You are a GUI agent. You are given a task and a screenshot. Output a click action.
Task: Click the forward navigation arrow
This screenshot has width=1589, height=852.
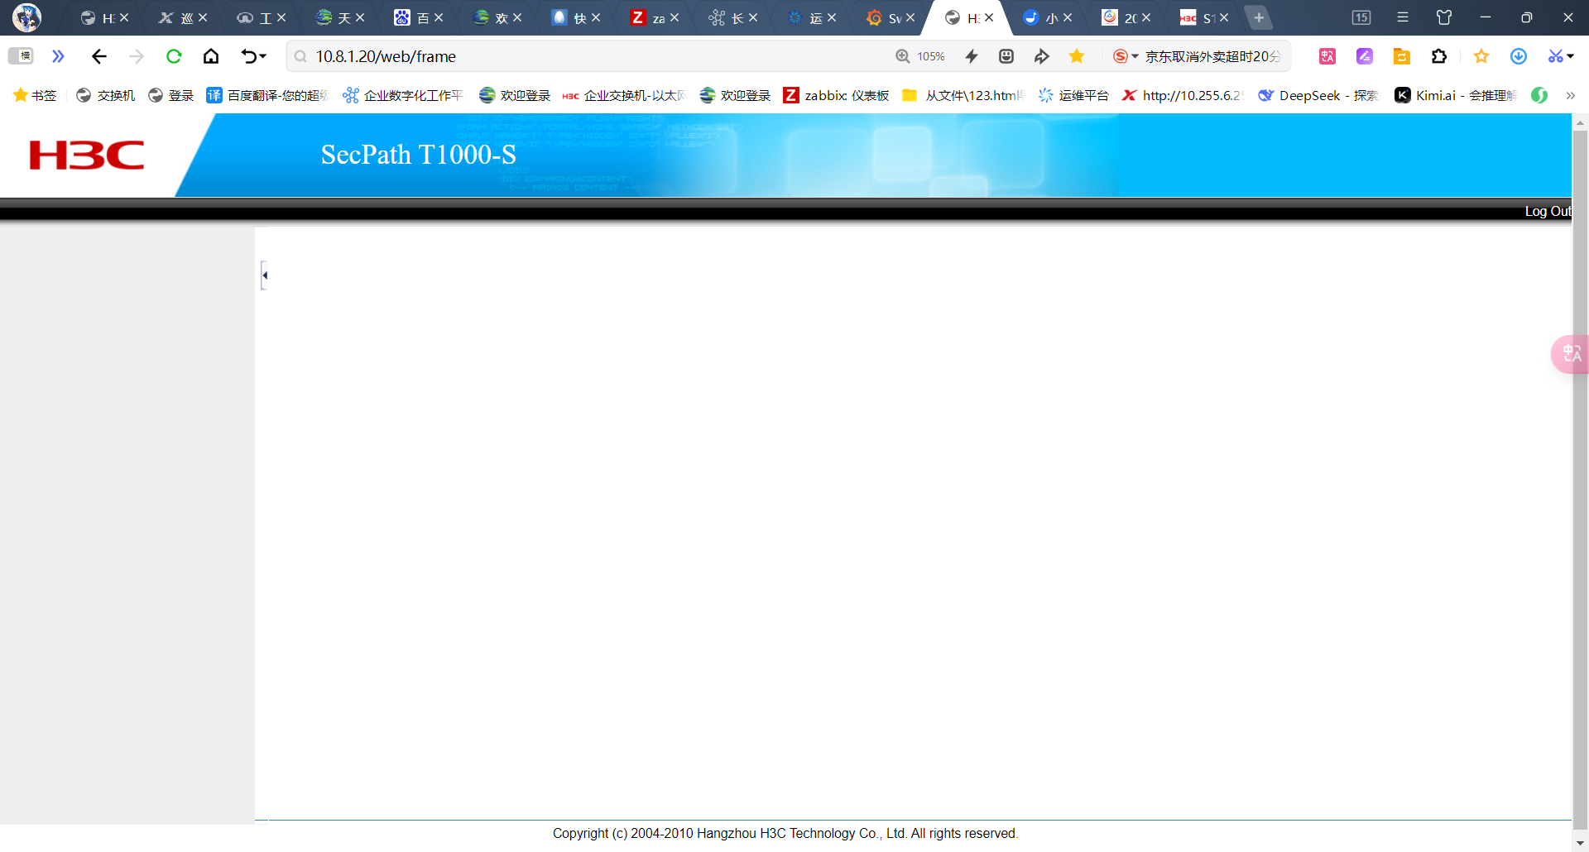click(137, 56)
